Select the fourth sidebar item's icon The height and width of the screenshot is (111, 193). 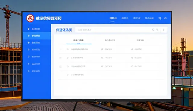coord(29,49)
